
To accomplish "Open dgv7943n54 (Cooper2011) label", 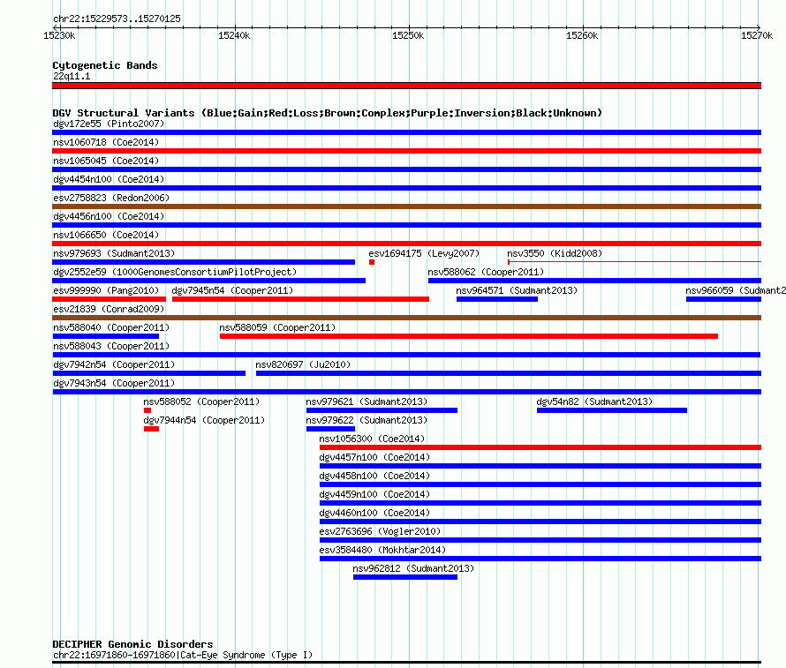I will (114, 383).
